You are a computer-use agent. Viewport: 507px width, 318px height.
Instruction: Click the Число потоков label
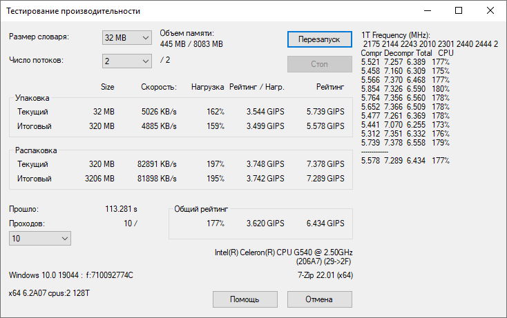click(37, 61)
